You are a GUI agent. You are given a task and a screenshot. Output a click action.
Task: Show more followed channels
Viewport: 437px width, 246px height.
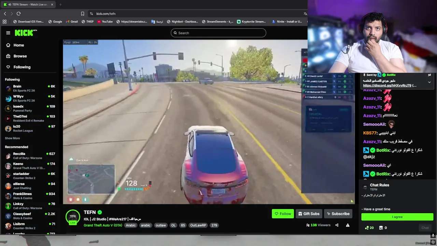tap(12, 138)
